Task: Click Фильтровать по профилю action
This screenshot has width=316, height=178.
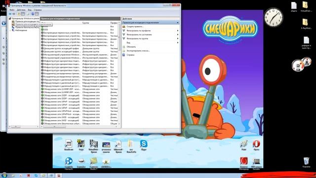Action: coord(139,31)
